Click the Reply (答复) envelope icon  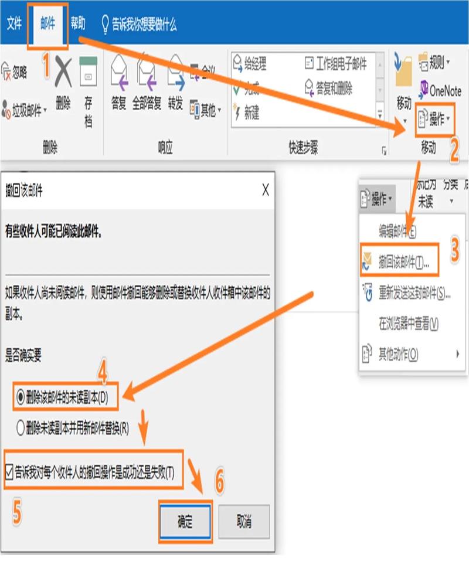(x=119, y=74)
